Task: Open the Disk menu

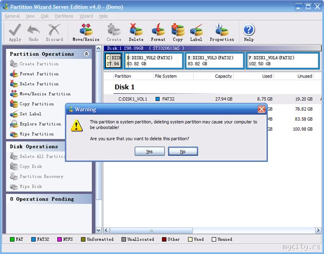Action: (x=45, y=16)
